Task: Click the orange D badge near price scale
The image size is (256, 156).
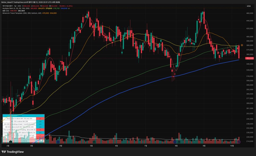Action: (x=242, y=45)
